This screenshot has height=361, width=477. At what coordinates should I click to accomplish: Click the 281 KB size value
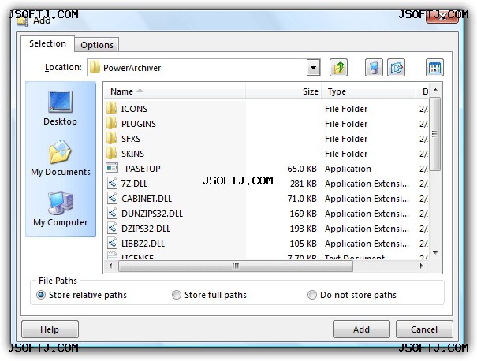304,184
